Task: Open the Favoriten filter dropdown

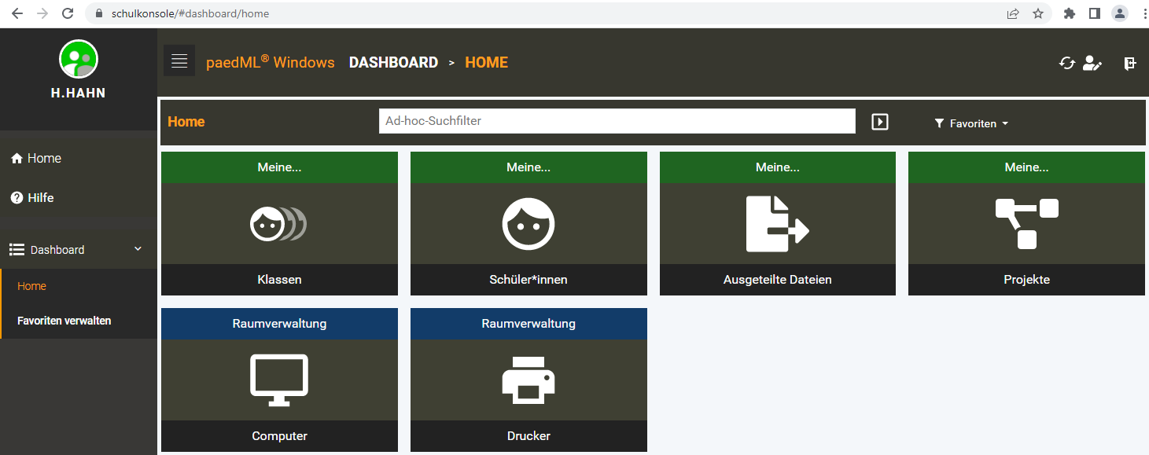Action: 970,123
